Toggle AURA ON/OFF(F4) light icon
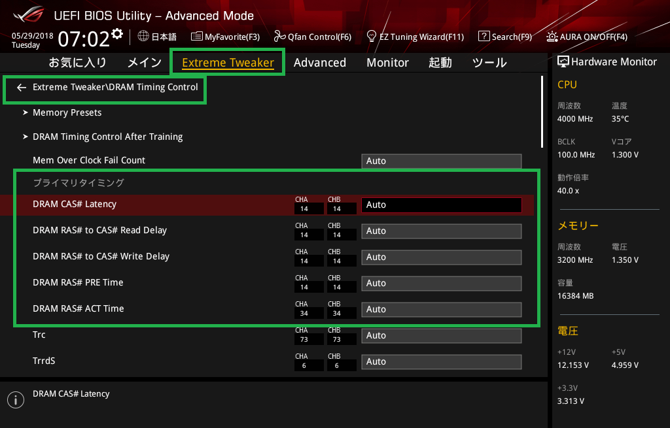Viewport: 670px width, 428px height. click(x=552, y=37)
